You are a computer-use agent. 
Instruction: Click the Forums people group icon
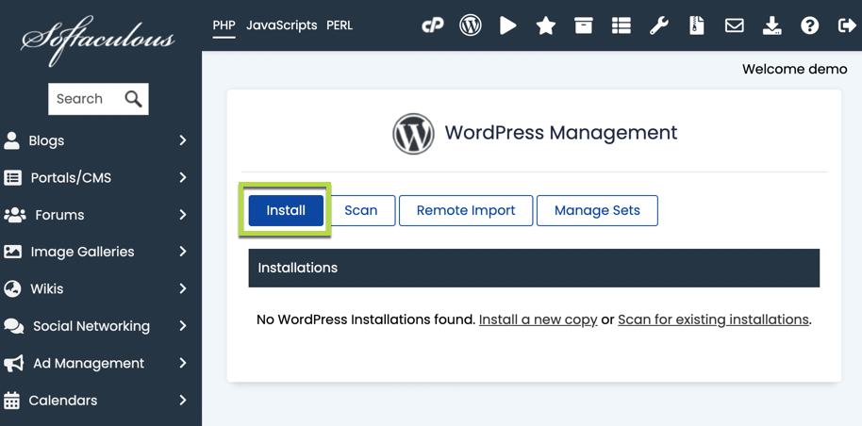[15, 215]
